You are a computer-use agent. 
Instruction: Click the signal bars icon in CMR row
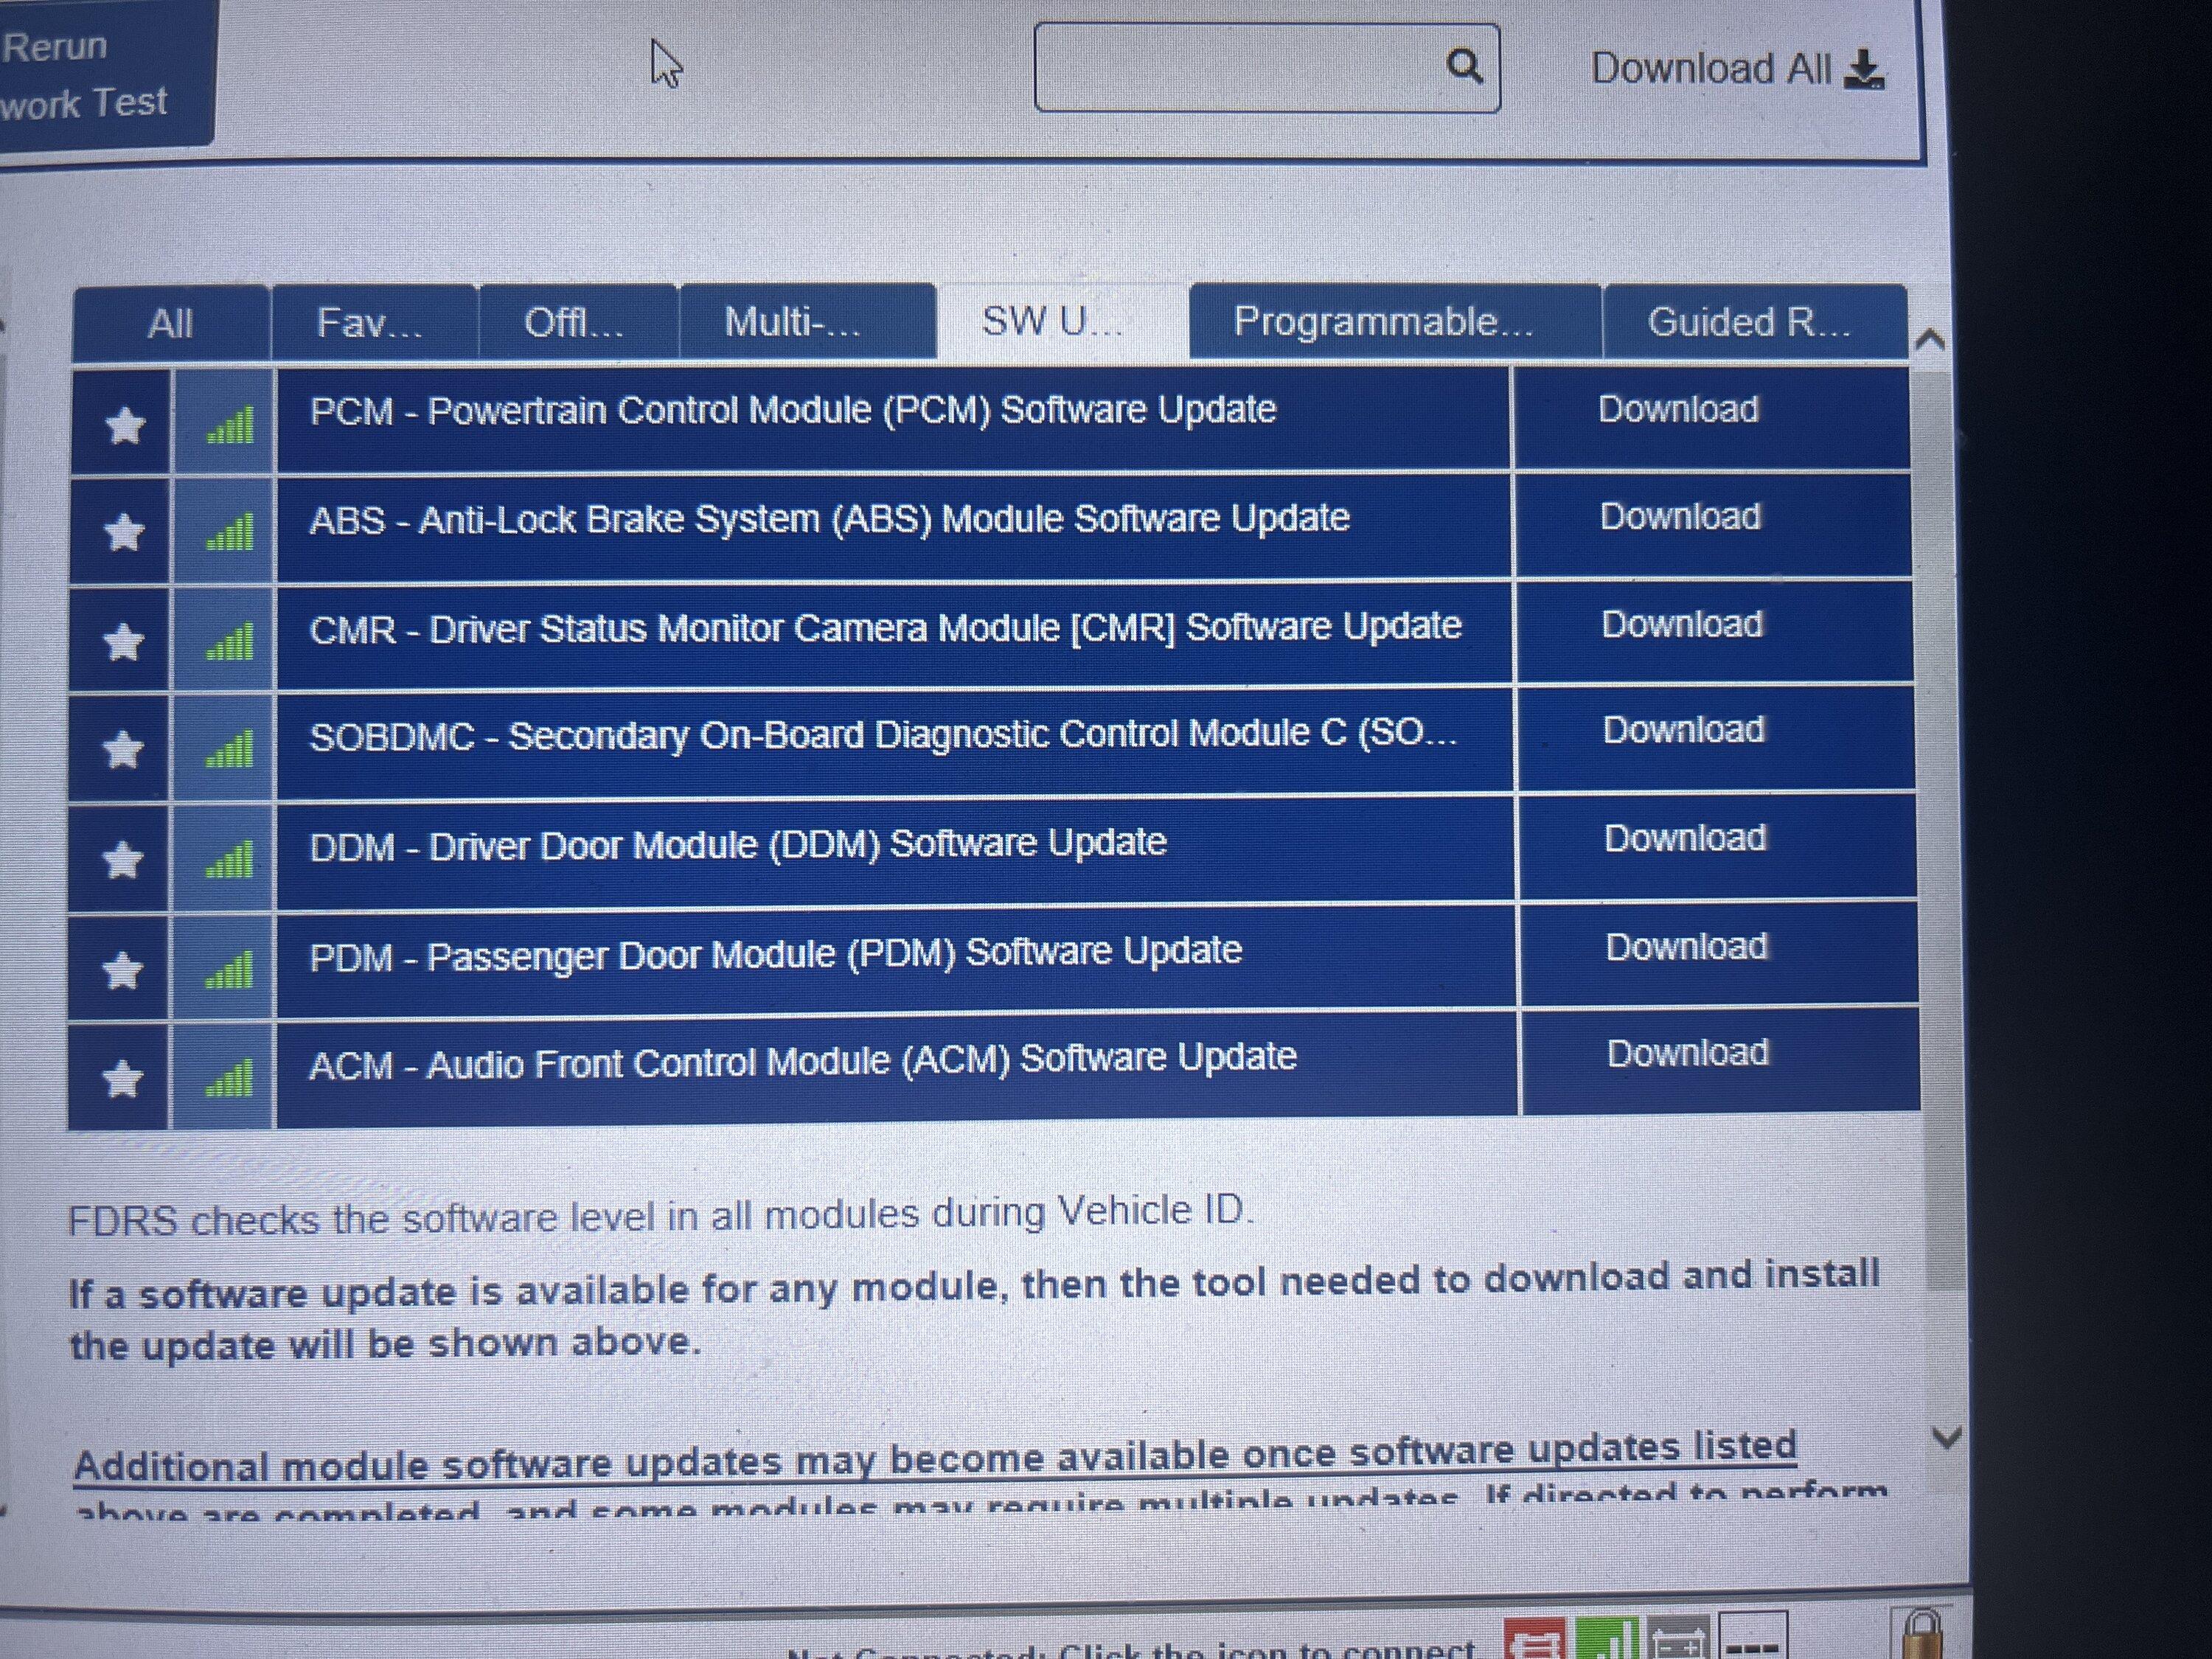[229, 642]
